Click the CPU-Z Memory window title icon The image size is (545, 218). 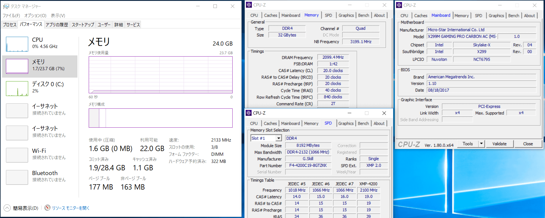(249, 5)
